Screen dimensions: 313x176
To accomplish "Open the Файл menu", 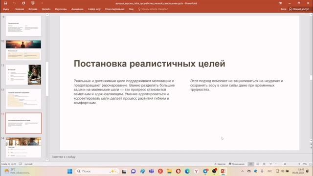I will coord(6,9).
